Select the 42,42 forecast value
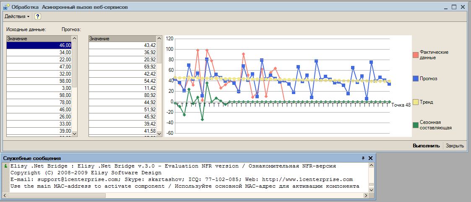 point(123,74)
